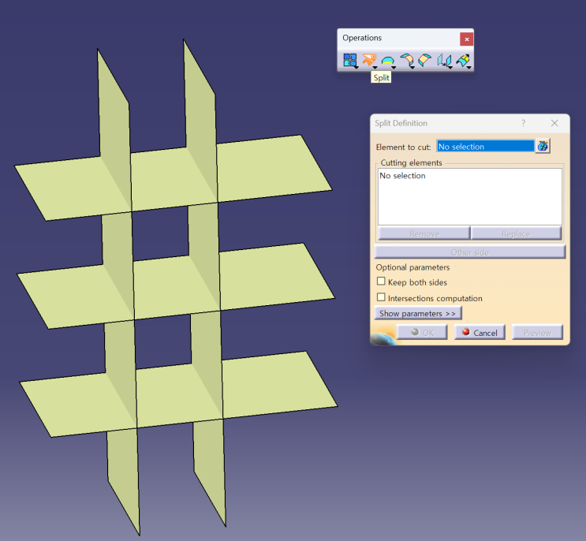Click the Other side button
The width and height of the screenshot is (586, 541).
click(470, 252)
